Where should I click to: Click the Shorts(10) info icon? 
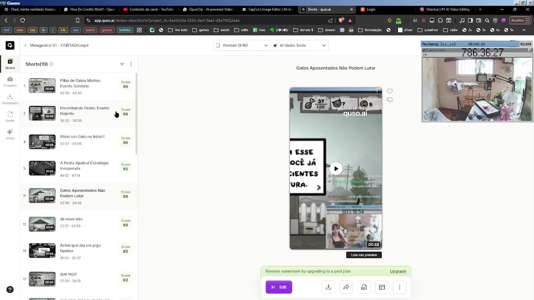pyautogui.click(x=51, y=64)
